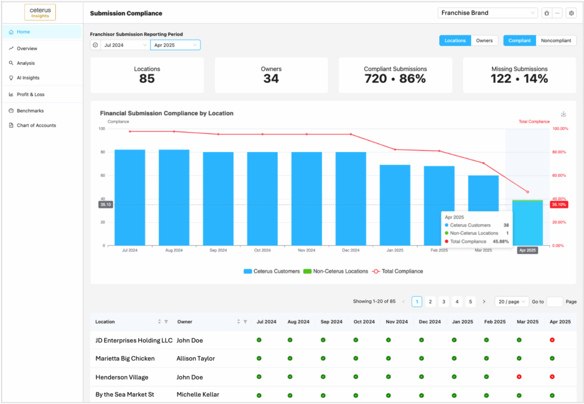Jump to page 5 of the table
This screenshot has height=404, width=584.
(x=471, y=301)
